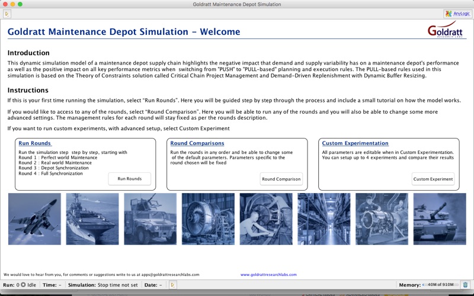
Task: Click the 'Date: -' status entry
Action: coord(153,285)
